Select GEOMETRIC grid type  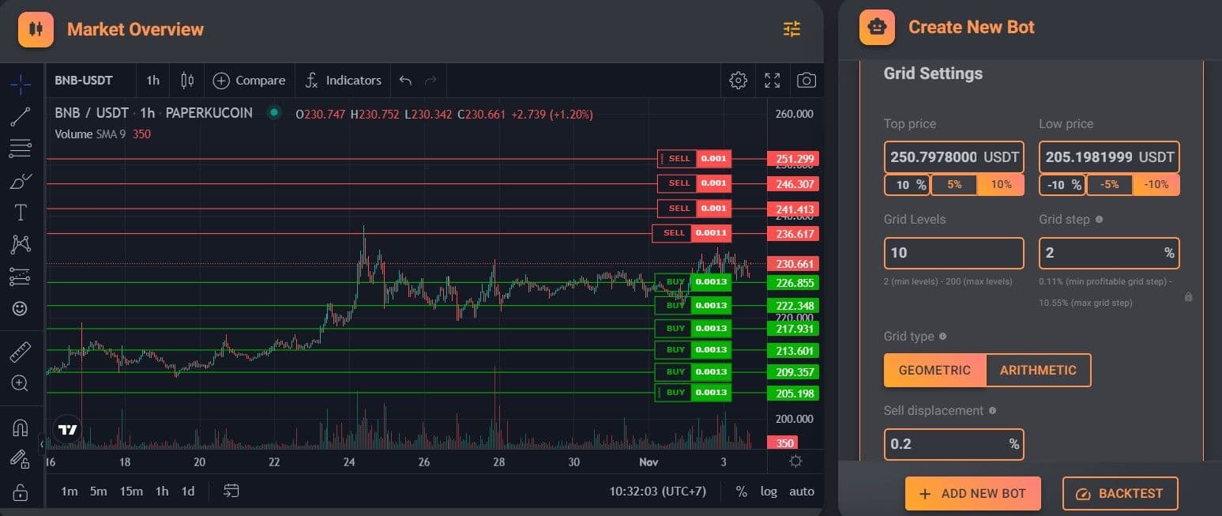point(934,370)
